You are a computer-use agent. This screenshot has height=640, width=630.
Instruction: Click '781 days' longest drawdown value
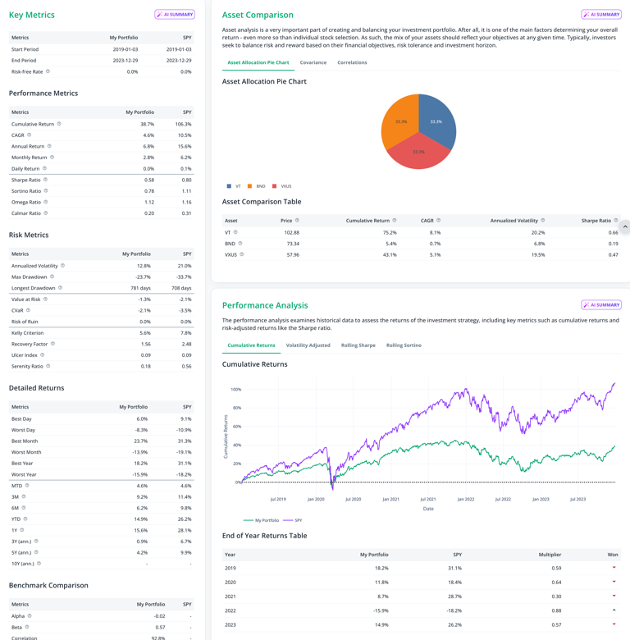pyautogui.click(x=140, y=288)
